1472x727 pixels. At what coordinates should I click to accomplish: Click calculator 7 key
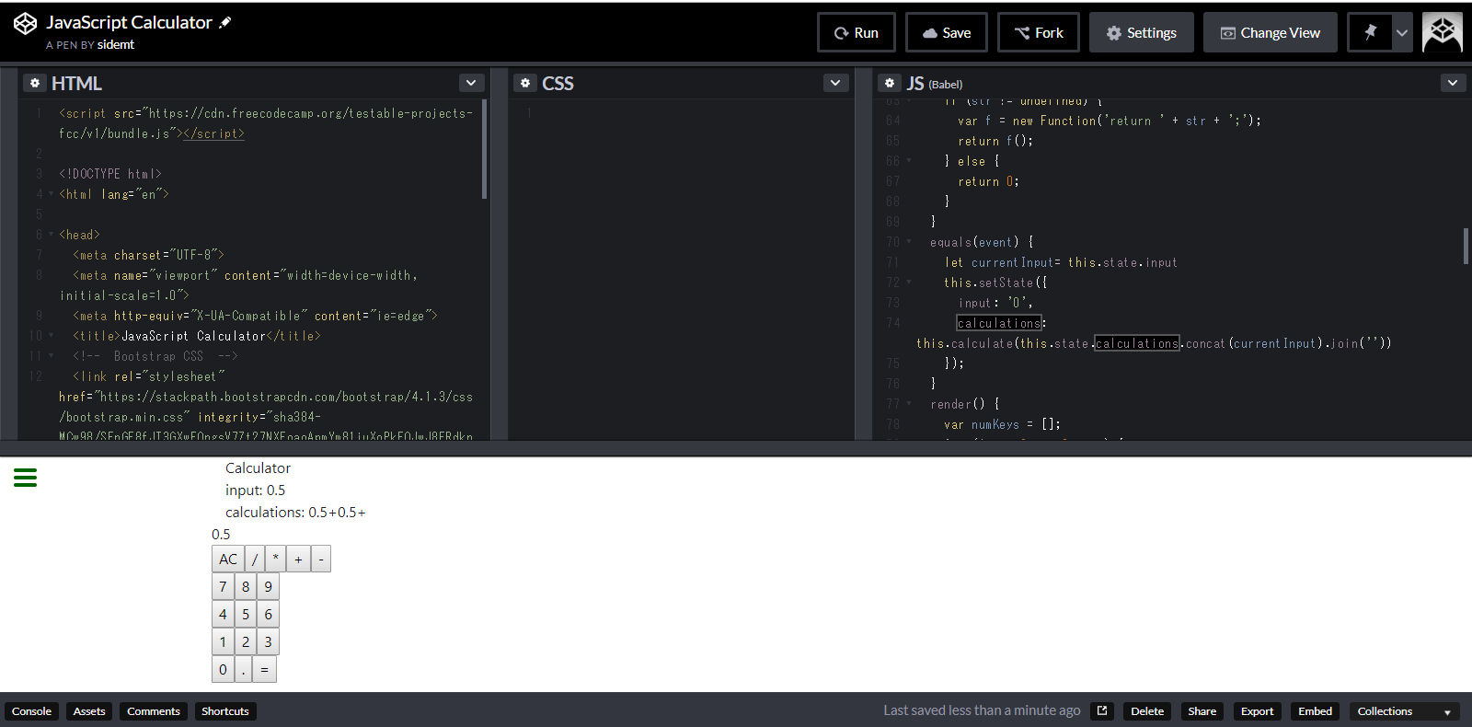point(223,586)
